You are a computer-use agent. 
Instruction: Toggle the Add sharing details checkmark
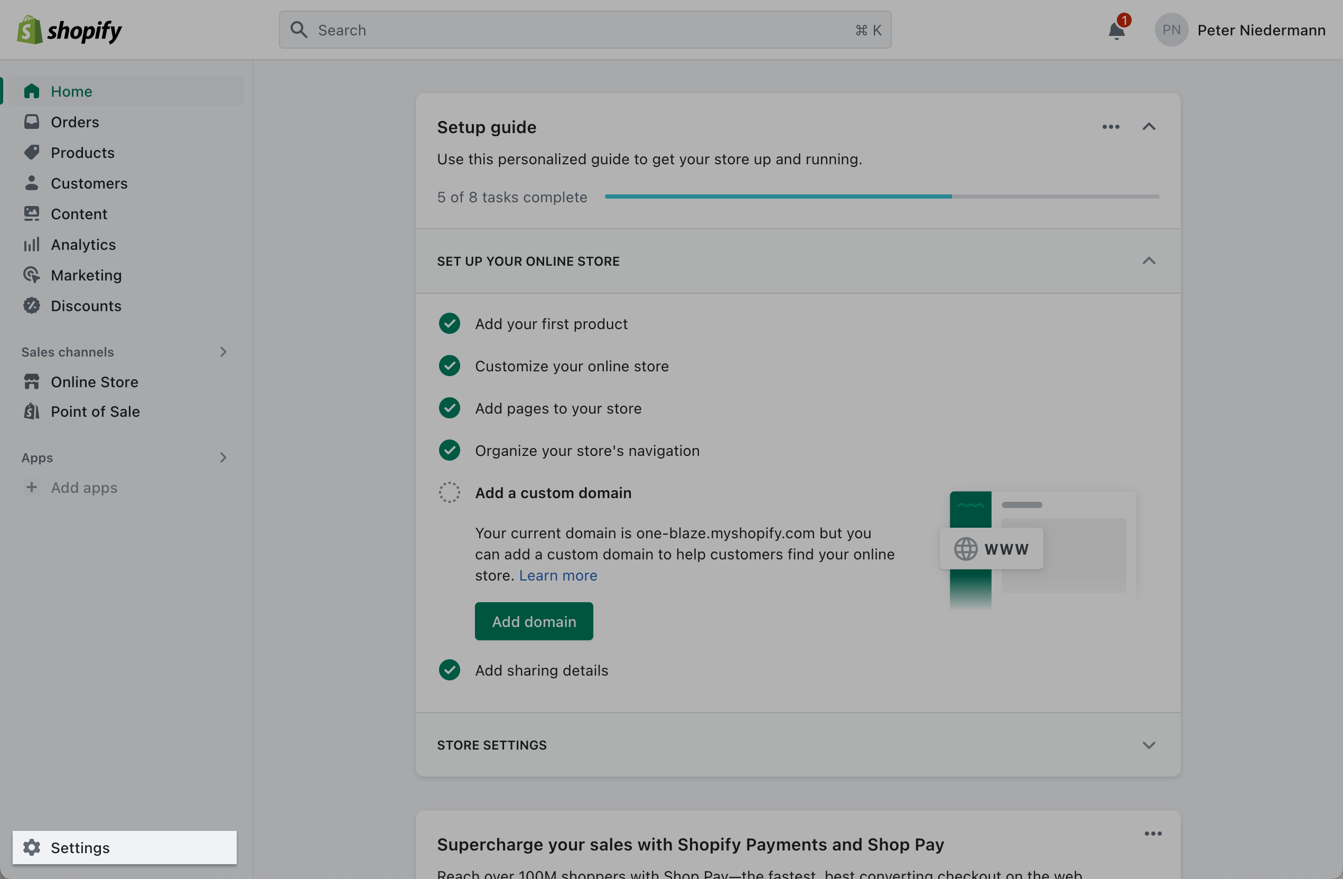coord(449,670)
